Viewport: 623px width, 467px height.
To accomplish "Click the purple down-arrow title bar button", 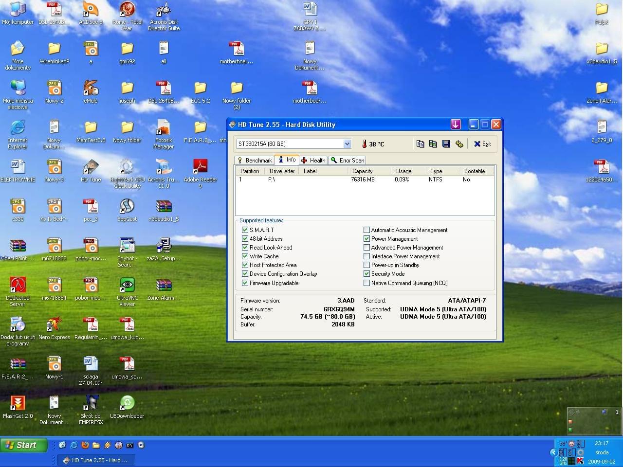I will tap(456, 125).
